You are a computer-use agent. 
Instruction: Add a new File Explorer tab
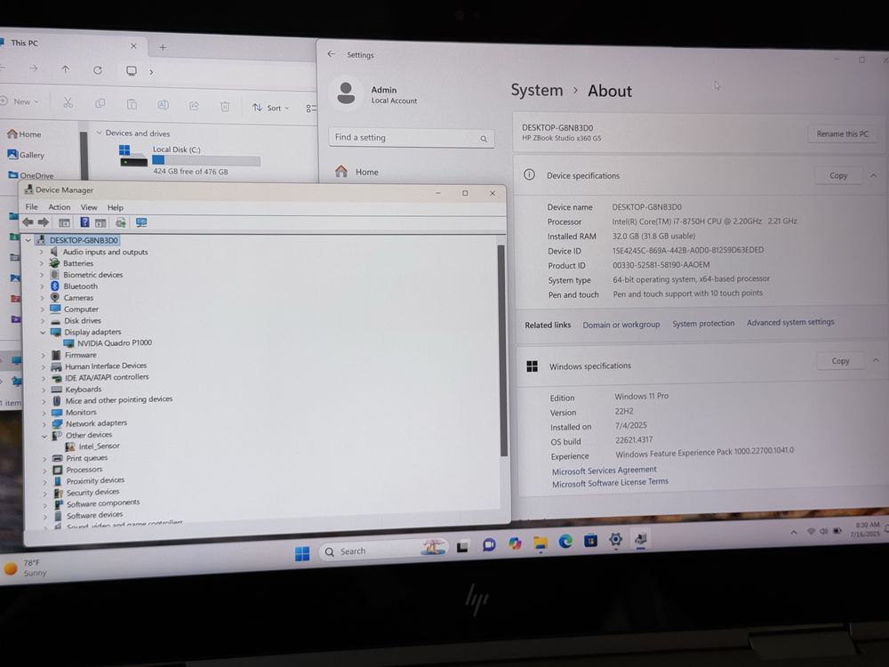pyautogui.click(x=163, y=48)
